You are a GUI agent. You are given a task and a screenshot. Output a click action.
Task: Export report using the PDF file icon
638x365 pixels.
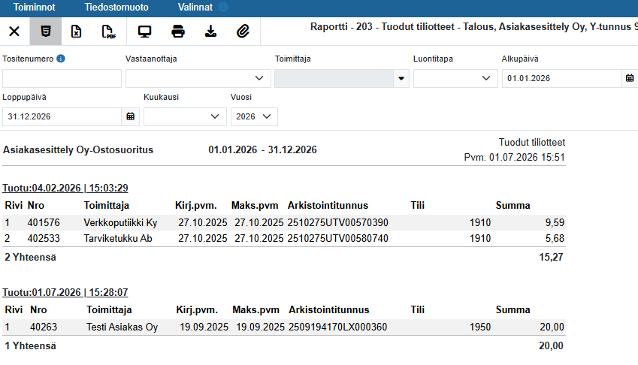(x=109, y=32)
